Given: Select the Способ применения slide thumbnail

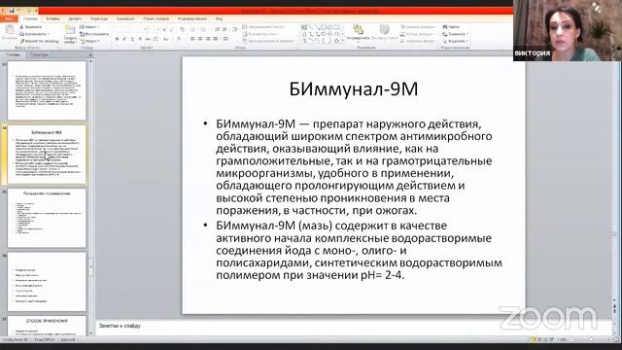Looking at the screenshot, I should [x=47, y=326].
